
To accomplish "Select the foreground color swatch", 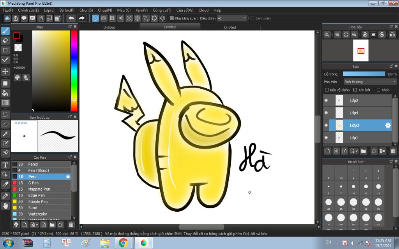I will [17, 35].
